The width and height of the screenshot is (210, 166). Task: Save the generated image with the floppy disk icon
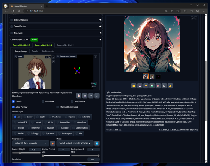(139, 86)
